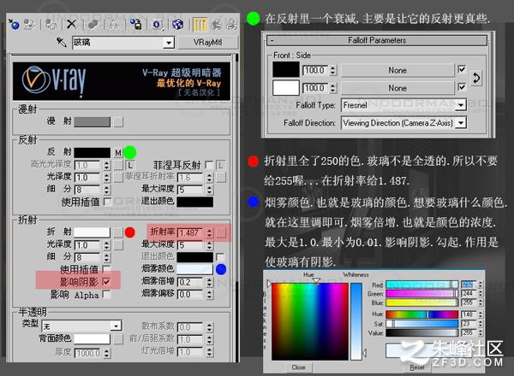Click the Close button in color selector
The image size is (514, 376).
[298, 367]
